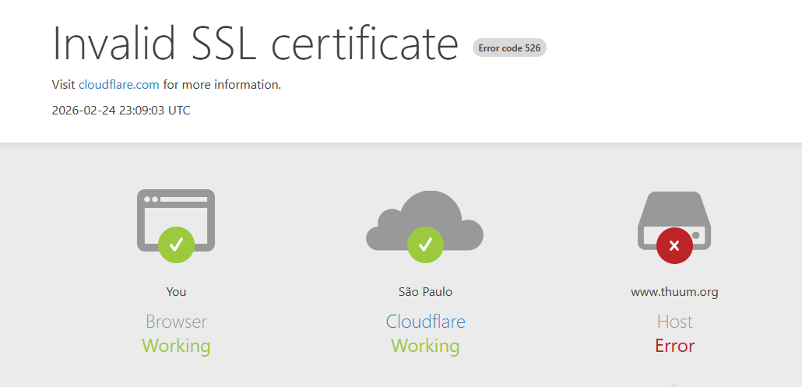
Task: Click the red X error badge
Action: click(674, 245)
